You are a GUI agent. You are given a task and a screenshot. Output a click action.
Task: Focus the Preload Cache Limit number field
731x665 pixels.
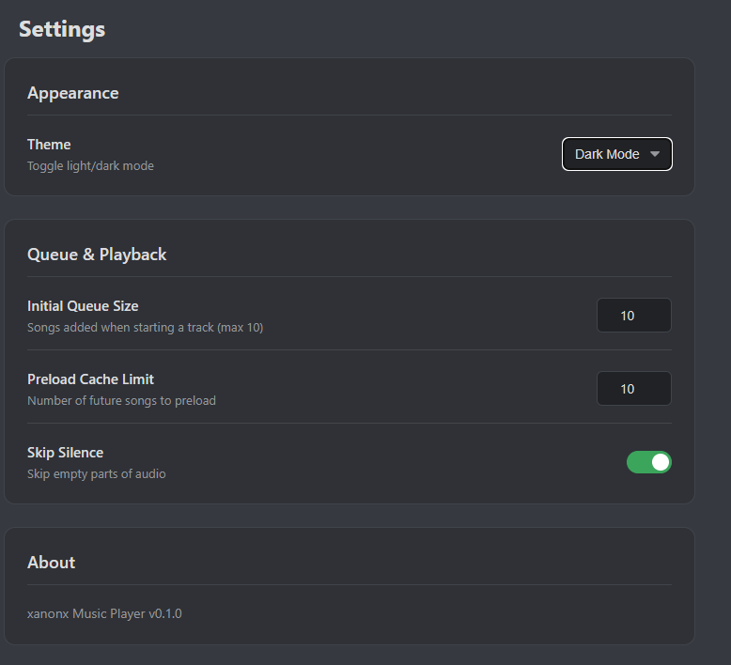point(633,389)
